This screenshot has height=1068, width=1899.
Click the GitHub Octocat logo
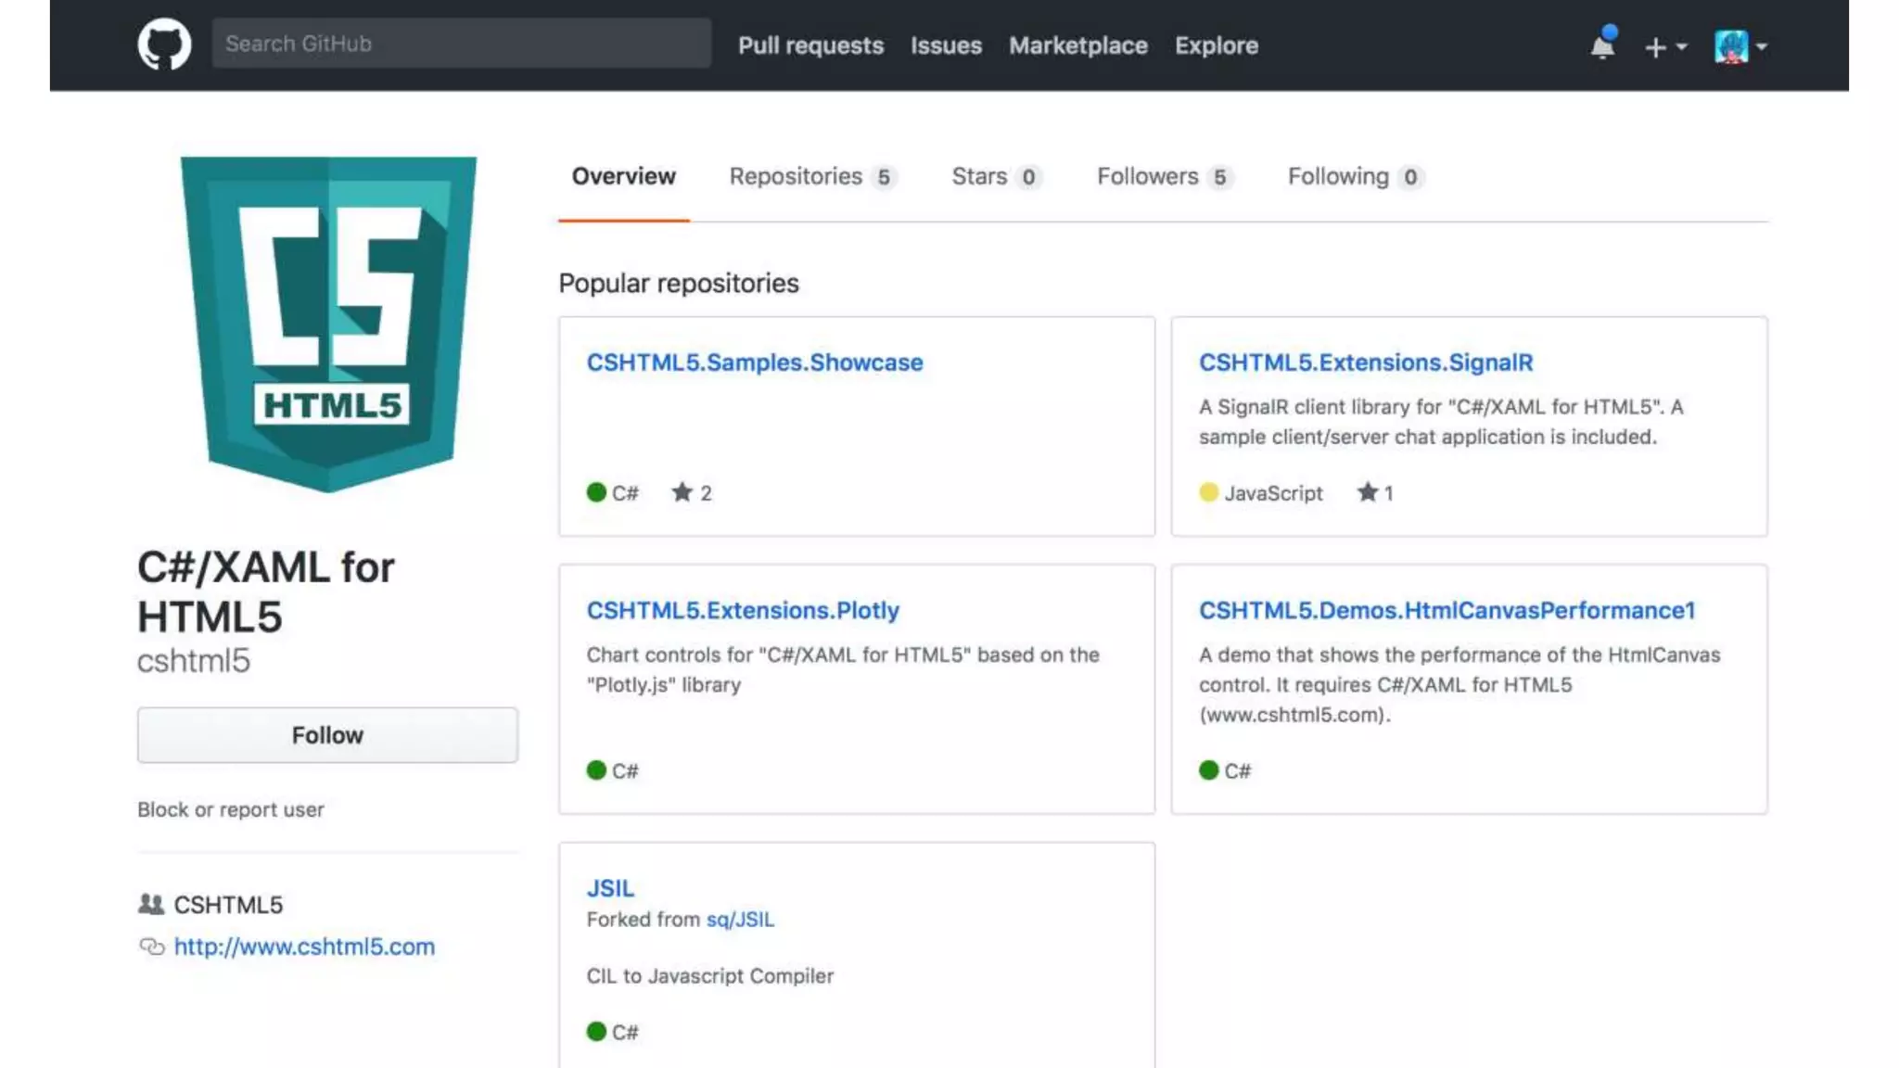tap(164, 44)
